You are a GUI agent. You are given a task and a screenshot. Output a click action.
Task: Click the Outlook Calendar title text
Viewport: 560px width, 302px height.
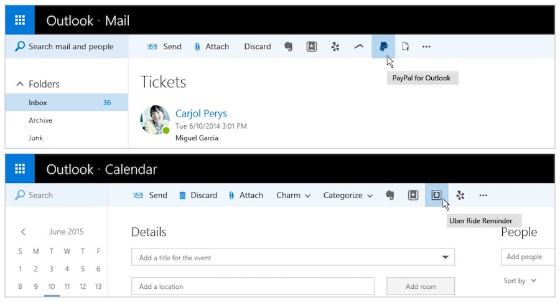point(102,169)
